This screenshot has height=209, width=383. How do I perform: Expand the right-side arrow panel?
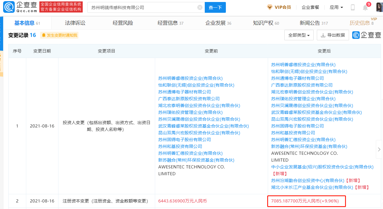pyautogui.click(x=379, y=149)
